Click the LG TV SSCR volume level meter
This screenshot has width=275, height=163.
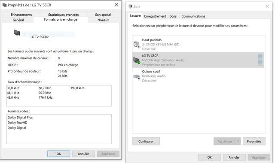(260, 60)
